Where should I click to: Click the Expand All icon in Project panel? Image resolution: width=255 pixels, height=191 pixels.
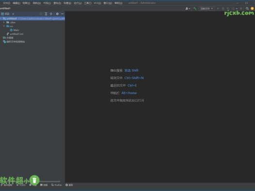[x=46, y=14]
